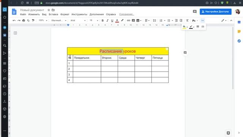Open the Вставка menu
The width and height of the screenshot is (243, 137).
pos(53,14)
